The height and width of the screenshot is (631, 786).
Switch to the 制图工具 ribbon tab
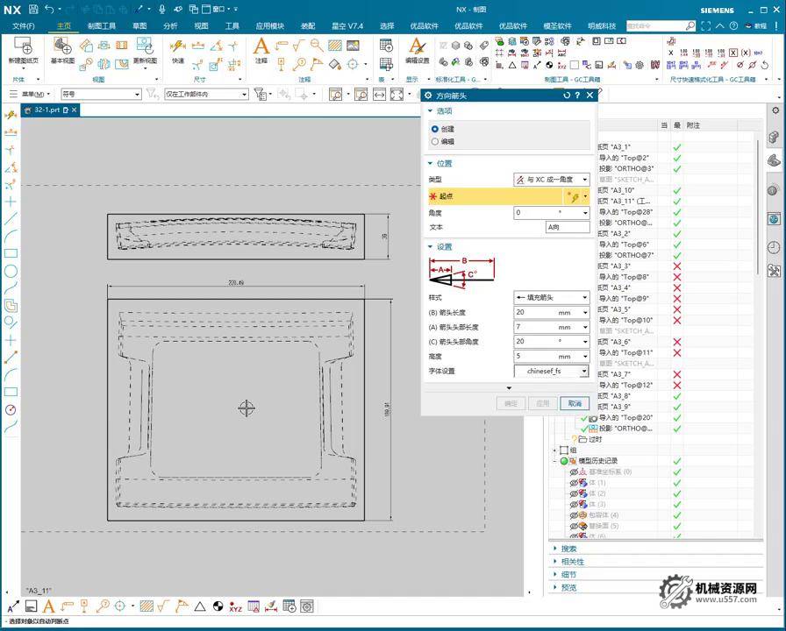coord(102,25)
